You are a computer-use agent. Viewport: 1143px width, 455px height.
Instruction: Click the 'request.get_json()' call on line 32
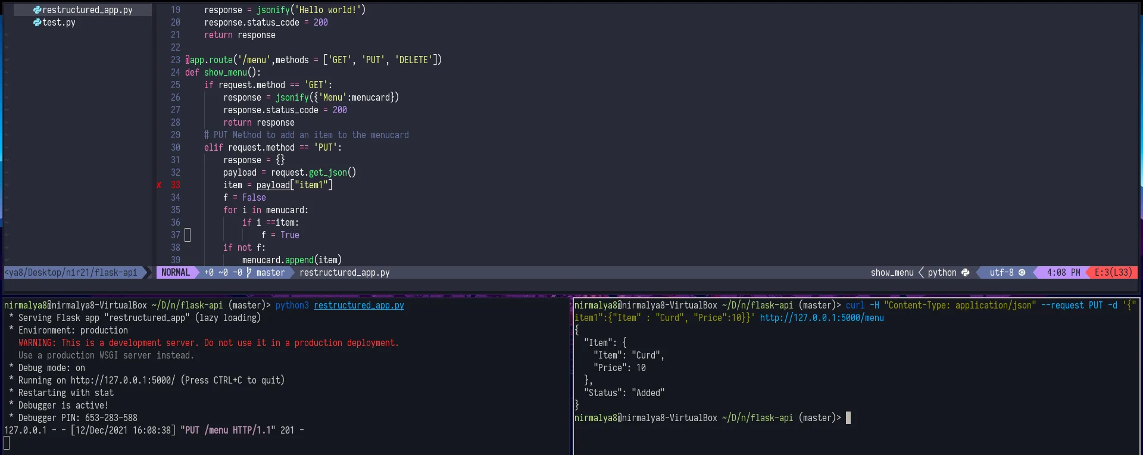tap(313, 173)
